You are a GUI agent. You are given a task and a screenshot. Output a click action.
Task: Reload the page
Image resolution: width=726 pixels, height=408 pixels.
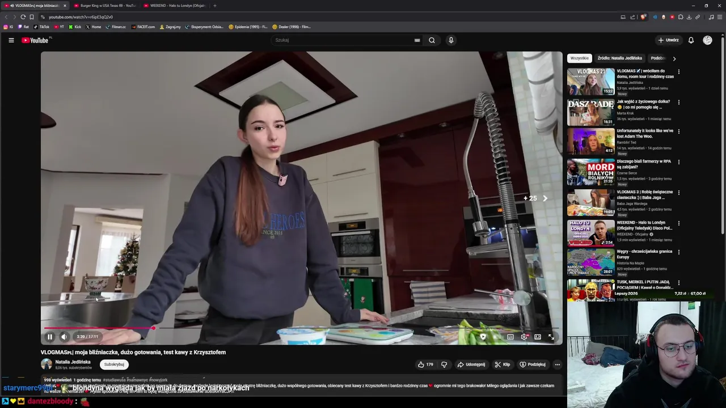coord(23,17)
